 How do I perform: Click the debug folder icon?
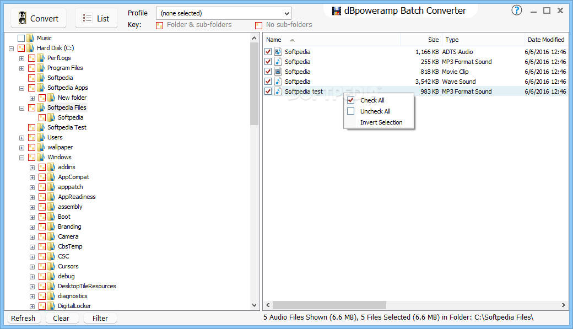pyautogui.click(x=52, y=276)
